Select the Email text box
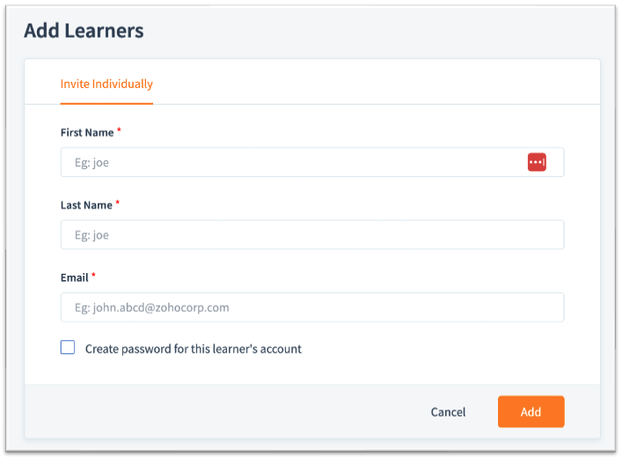The height and width of the screenshot is (458, 622). [x=311, y=307]
